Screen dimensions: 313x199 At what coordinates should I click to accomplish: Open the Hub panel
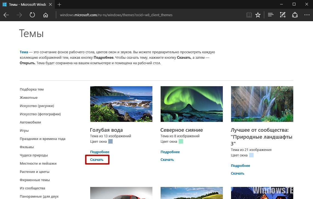click(271, 15)
